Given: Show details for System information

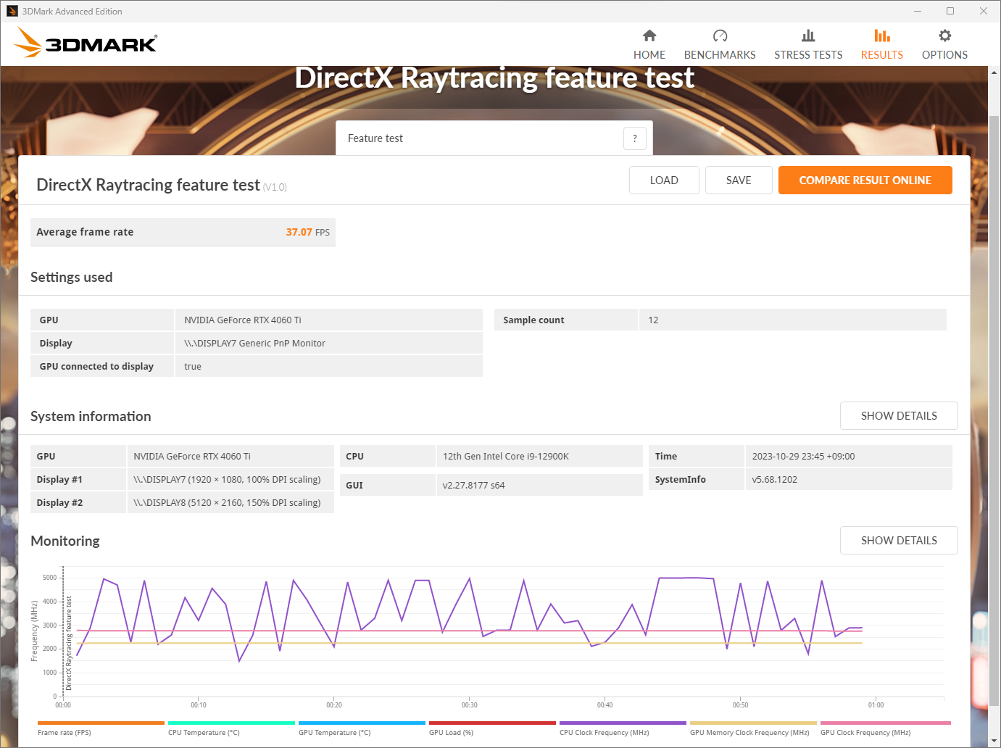Looking at the screenshot, I should pyautogui.click(x=899, y=416).
